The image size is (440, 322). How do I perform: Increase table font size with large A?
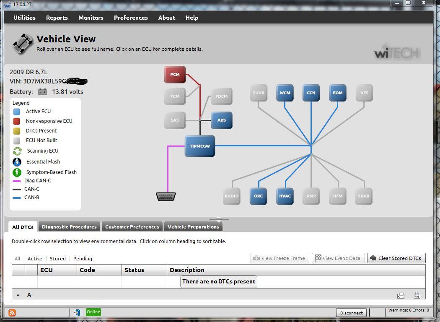[29, 295]
